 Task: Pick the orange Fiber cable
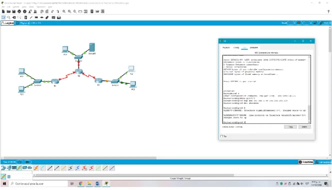[x=63, y=168]
